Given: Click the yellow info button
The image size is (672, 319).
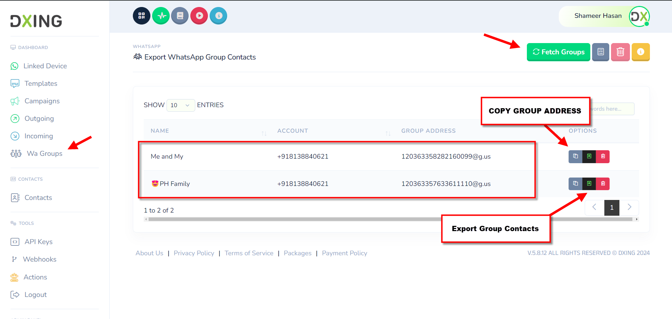Looking at the screenshot, I should 641,52.
